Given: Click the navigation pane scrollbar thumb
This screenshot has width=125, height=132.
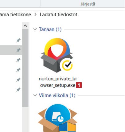Looking at the screenshot, I should 25,68.
